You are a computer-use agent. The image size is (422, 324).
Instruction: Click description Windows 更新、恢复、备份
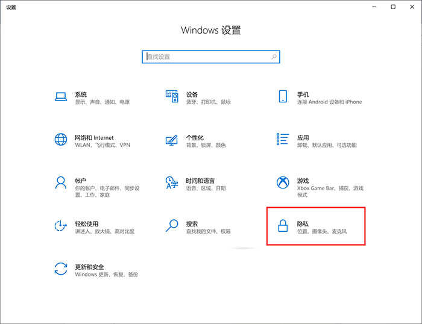point(107,275)
